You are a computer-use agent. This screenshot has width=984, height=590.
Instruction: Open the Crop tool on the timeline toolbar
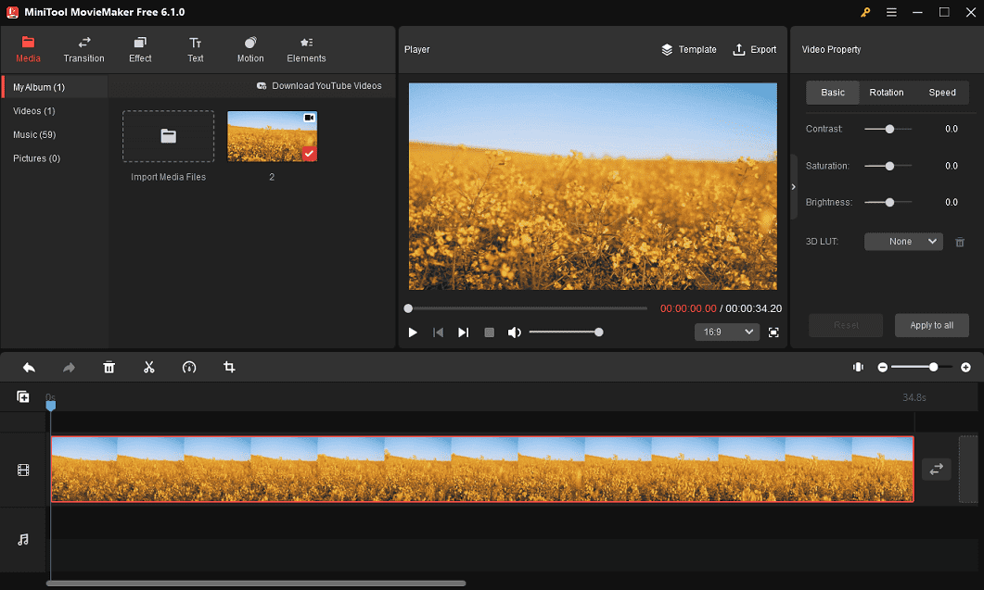click(x=228, y=367)
